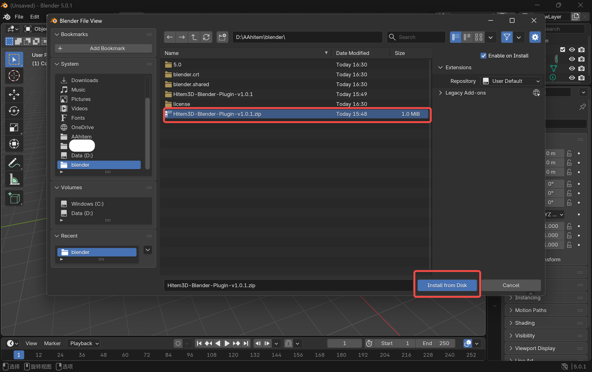The width and height of the screenshot is (592, 372).
Task: Open the file browser settings gear
Action: (x=535, y=37)
